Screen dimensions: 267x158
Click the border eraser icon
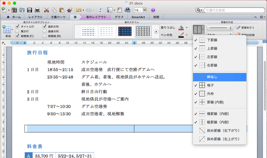pyautogui.click(x=238, y=34)
